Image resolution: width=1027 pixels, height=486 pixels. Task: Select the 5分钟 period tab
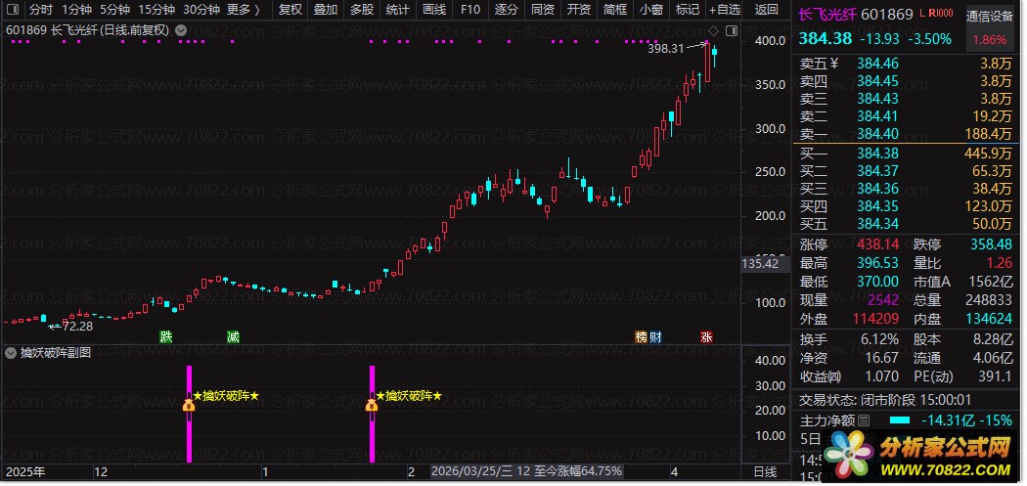(114, 9)
